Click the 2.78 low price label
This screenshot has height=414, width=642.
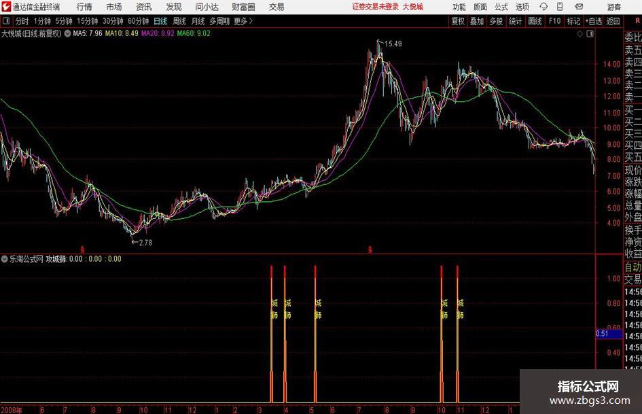coord(145,243)
